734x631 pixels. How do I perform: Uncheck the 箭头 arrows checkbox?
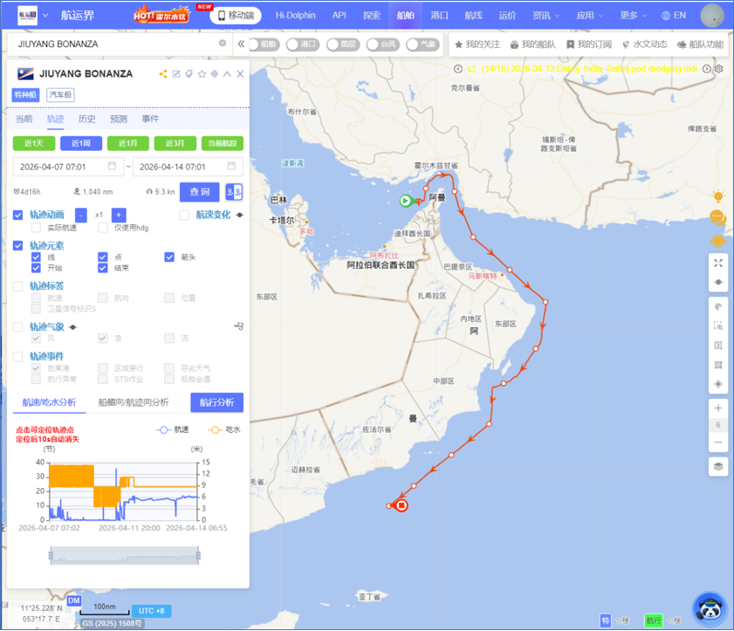[x=170, y=257]
